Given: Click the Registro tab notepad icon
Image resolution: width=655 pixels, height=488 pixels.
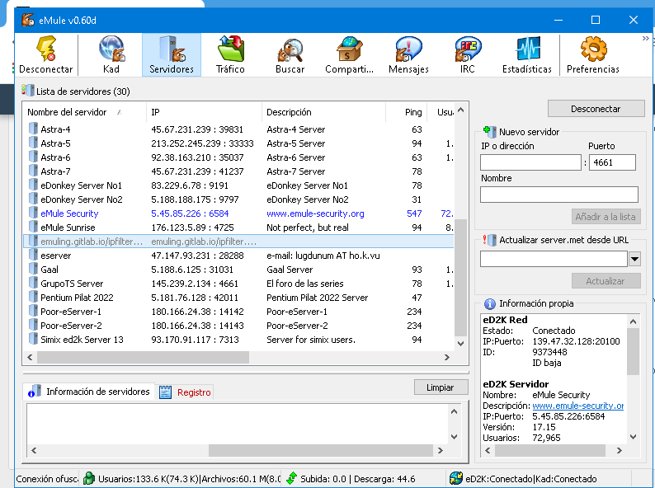Looking at the screenshot, I should pyautogui.click(x=166, y=392).
